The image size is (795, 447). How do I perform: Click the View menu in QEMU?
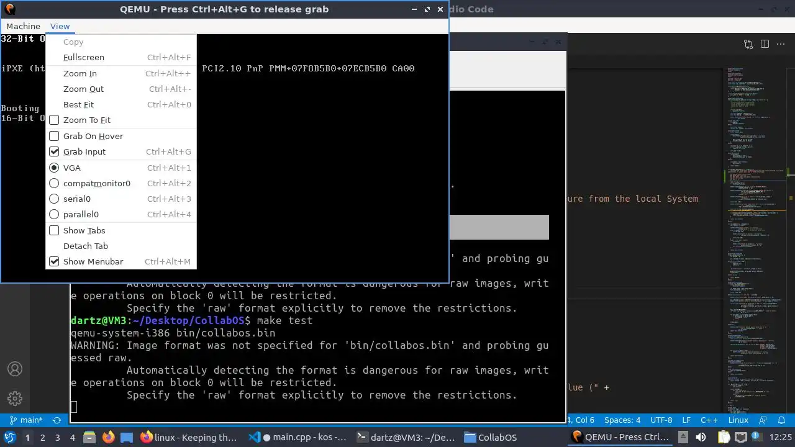point(60,26)
